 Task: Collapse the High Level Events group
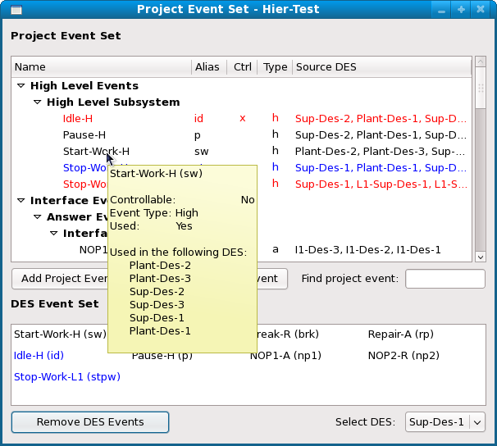click(x=20, y=86)
